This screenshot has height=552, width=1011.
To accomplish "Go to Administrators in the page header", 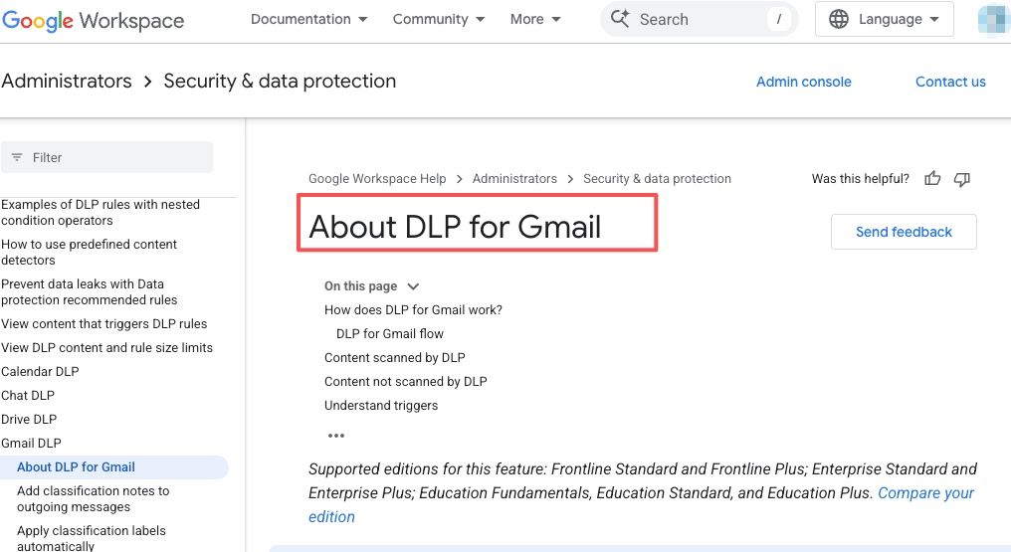I will tap(67, 82).
